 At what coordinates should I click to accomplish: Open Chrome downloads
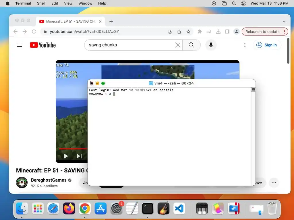click(x=218, y=32)
